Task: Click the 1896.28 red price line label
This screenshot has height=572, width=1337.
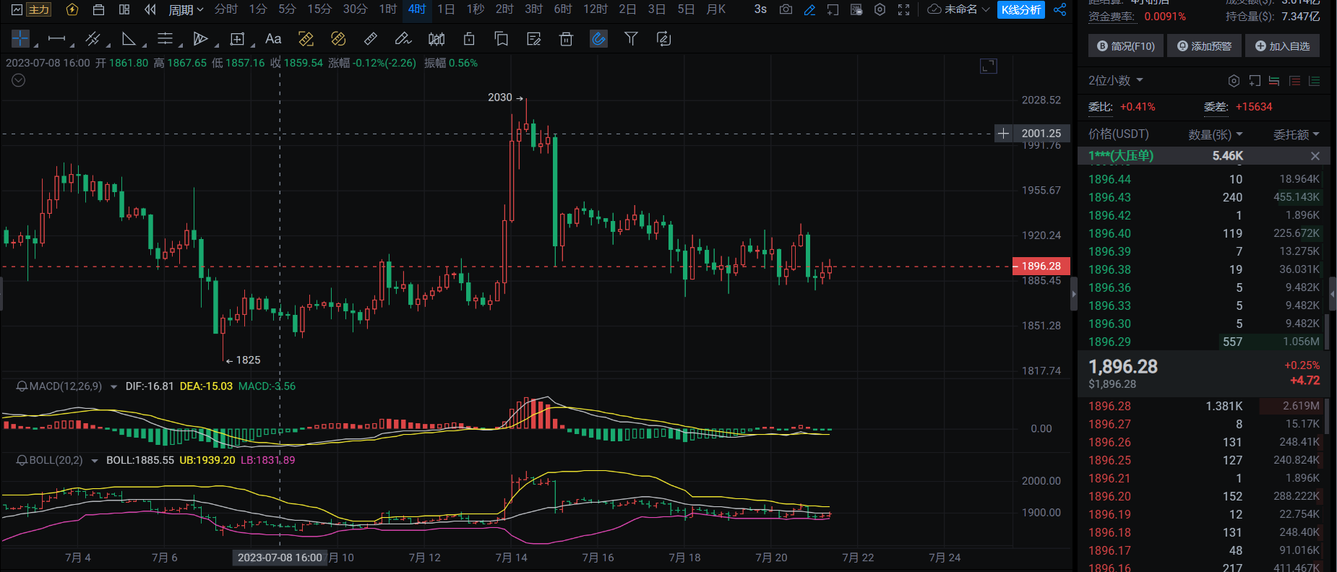Action: (1041, 266)
